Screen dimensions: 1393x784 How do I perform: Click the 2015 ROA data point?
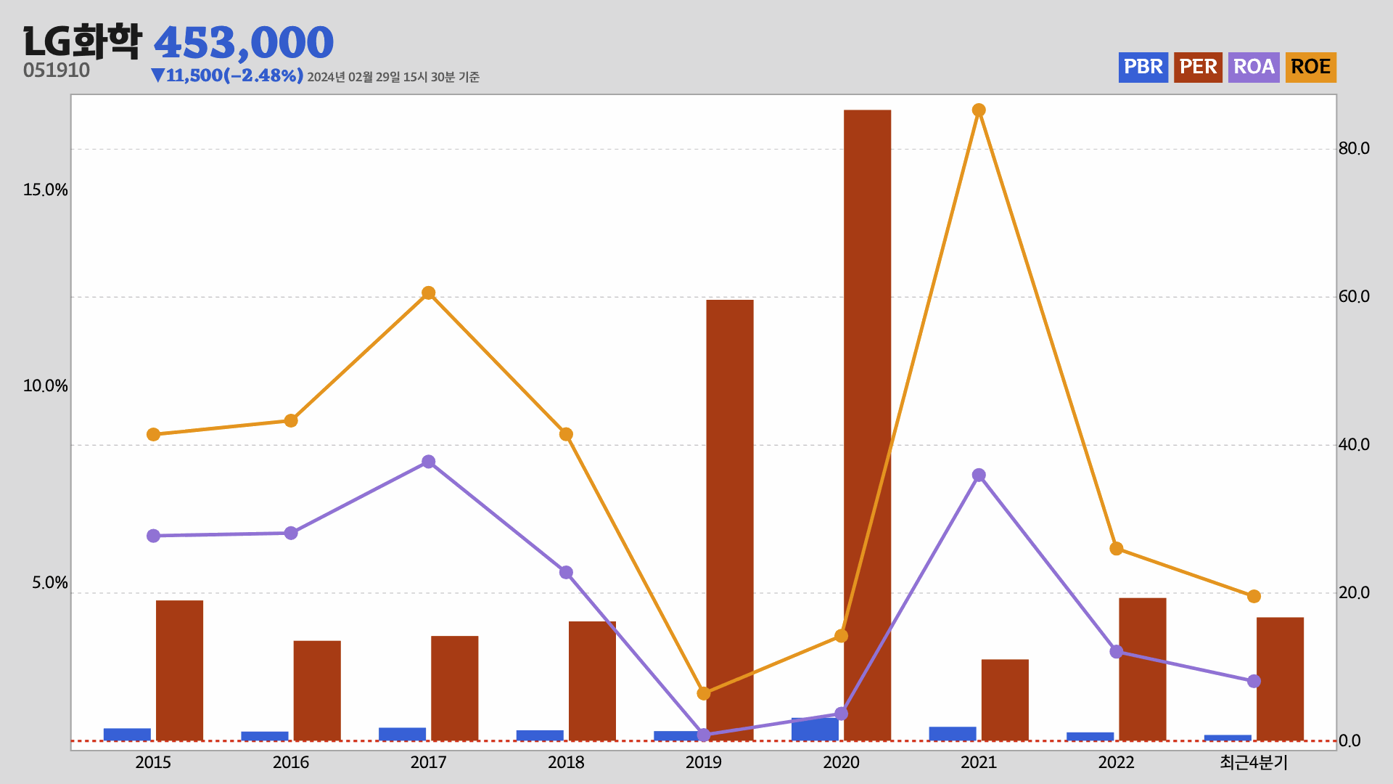pyautogui.click(x=153, y=536)
